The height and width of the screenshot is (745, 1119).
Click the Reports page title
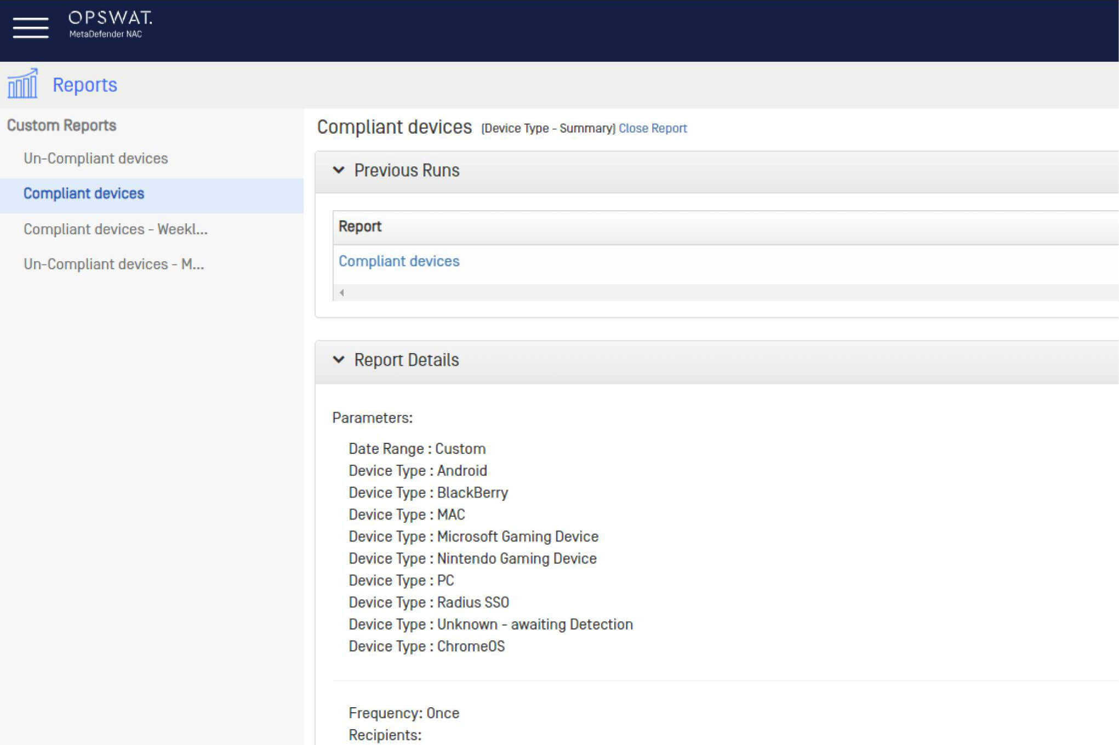click(84, 85)
